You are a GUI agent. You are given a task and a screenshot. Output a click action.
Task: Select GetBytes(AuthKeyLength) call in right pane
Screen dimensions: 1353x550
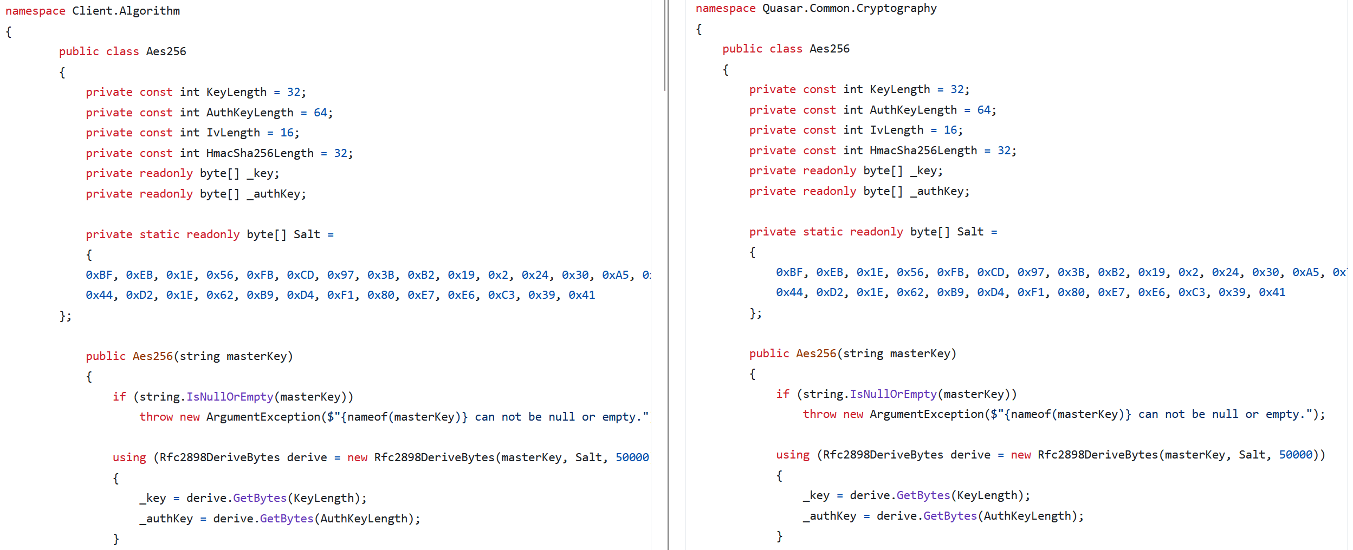[x=1000, y=516]
